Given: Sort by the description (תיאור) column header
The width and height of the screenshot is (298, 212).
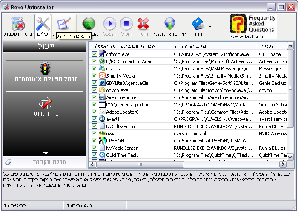Looking at the screenshot, I should [x=272, y=46].
